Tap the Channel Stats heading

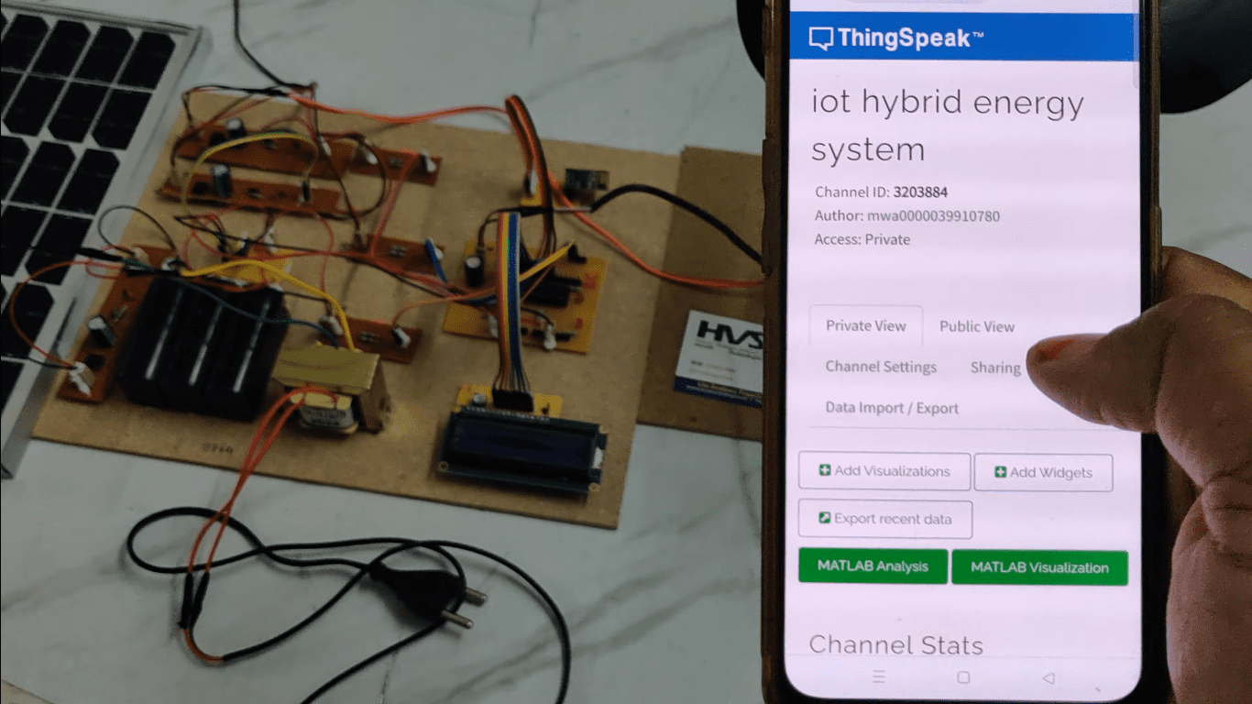tap(895, 645)
